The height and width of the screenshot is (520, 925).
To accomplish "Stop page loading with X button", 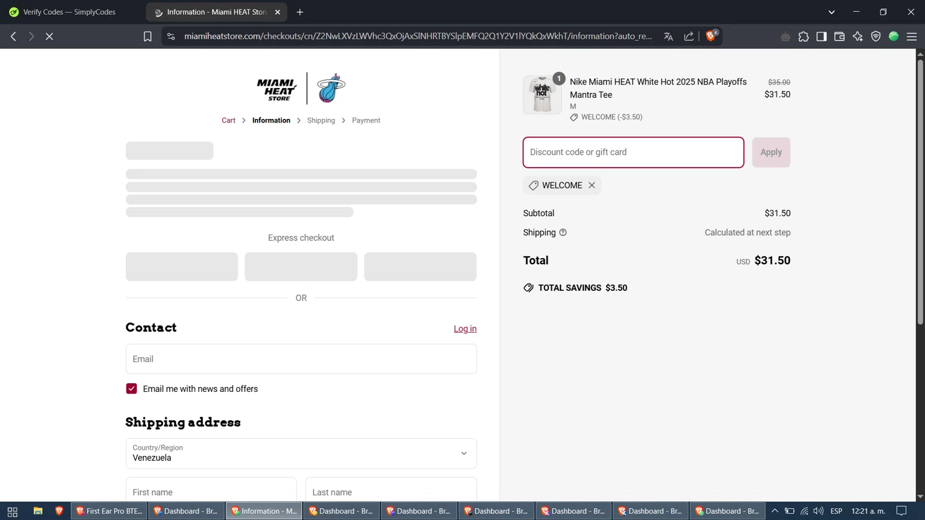I will click(49, 36).
